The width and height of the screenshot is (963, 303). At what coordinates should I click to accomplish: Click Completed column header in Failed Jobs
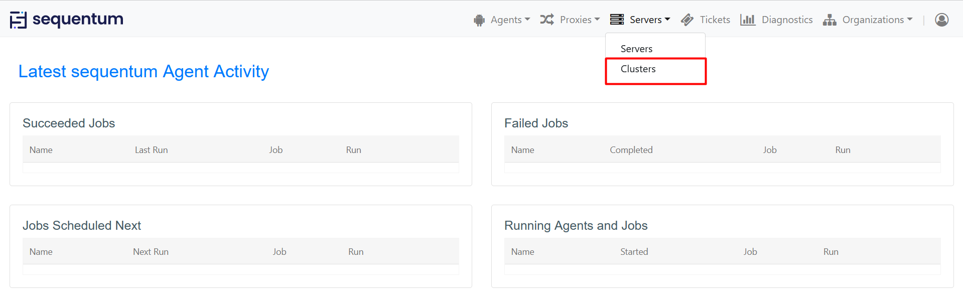tap(631, 150)
